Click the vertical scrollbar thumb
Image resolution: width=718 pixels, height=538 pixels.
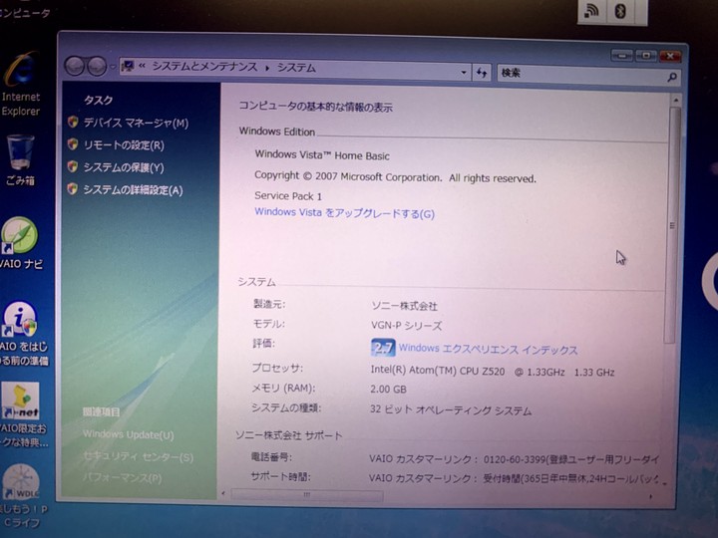(671, 225)
